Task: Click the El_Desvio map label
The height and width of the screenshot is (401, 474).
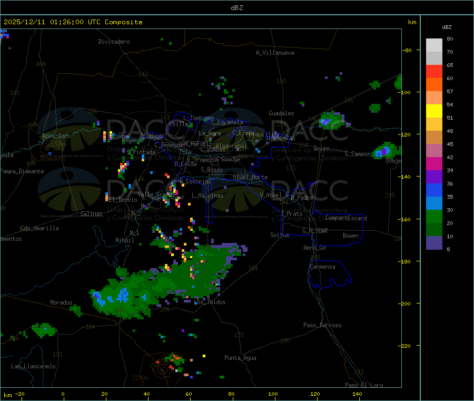Action: (x=123, y=200)
